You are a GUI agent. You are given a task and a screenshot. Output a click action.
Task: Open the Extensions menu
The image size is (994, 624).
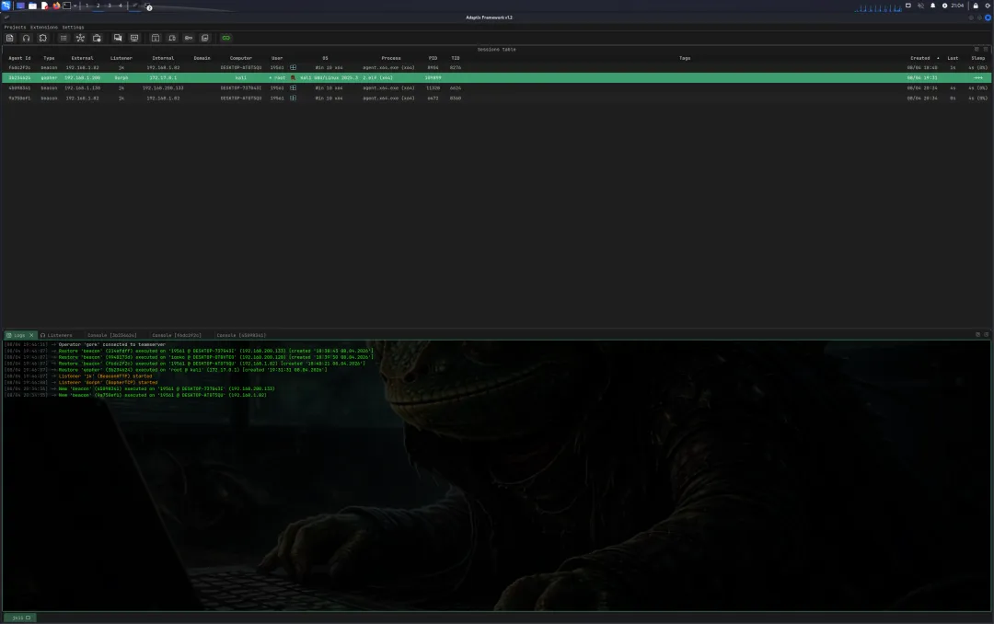point(44,28)
